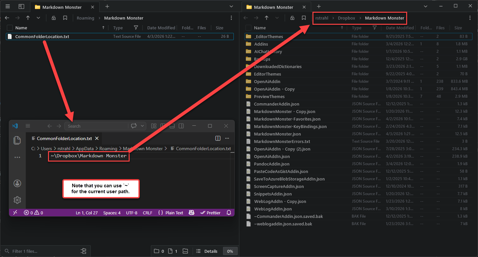Click the Dropbox breadcrumb link in the right pane
This screenshot has height=257, width=478.
pos(346,18)
